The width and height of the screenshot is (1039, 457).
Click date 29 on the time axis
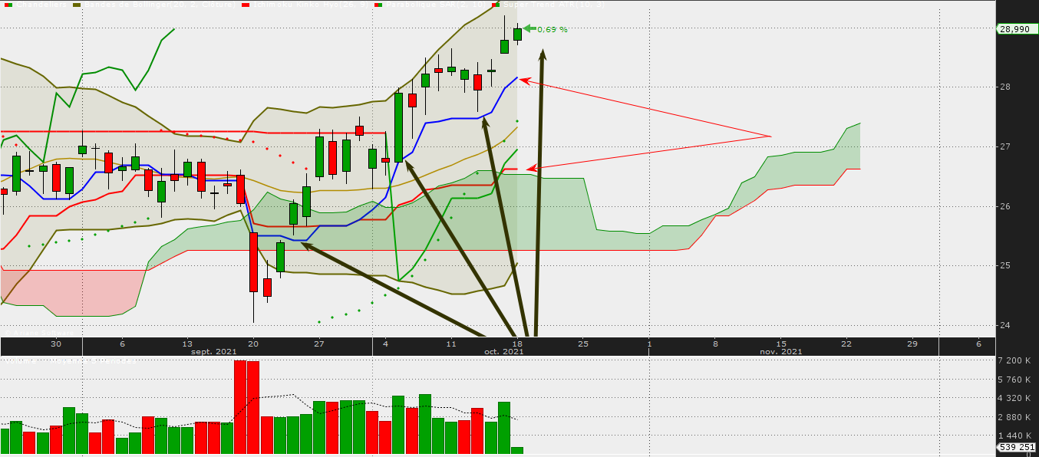point(912,344)
